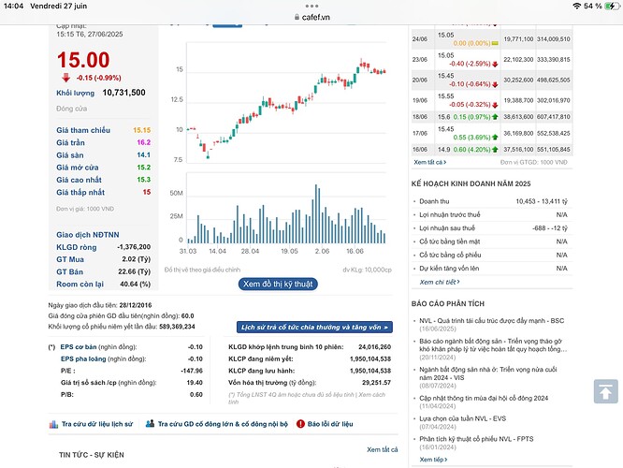Open 'Tra cứu dữ liệu lịch sử' link
The height and width of the screenshot is (468, 623).
coord(96,424)
